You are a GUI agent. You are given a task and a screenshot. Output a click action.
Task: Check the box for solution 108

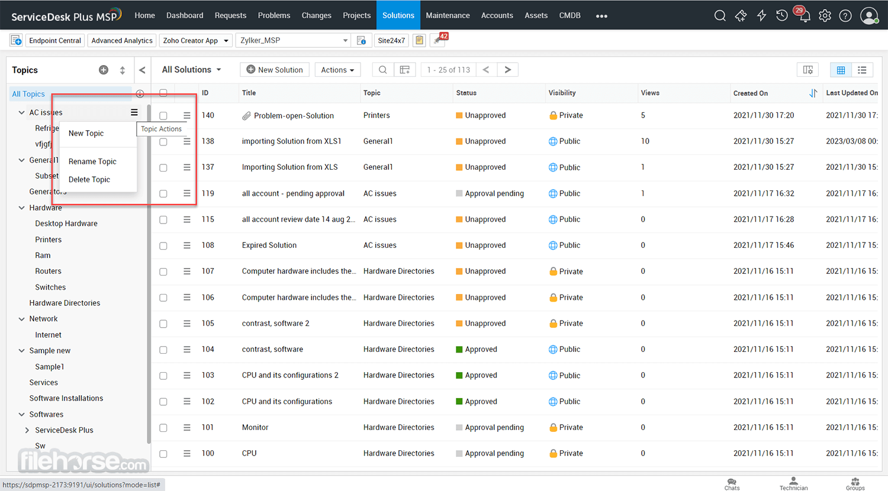point(163,246)
